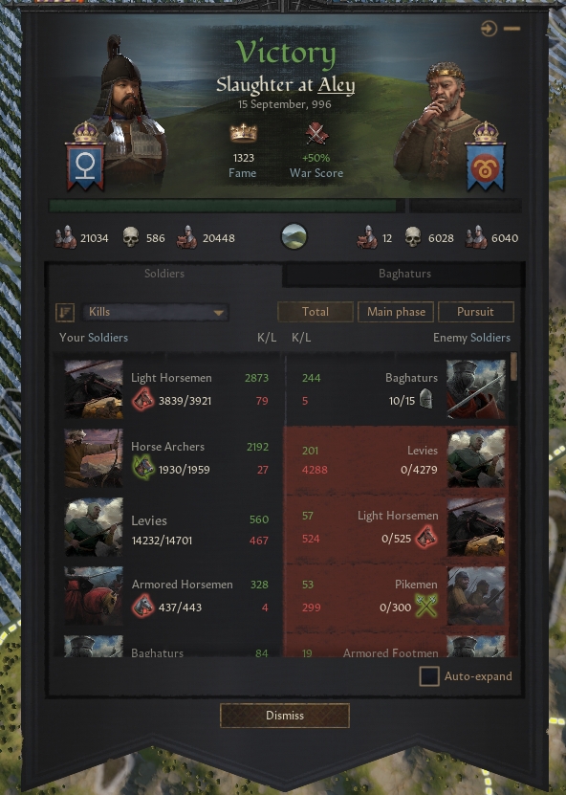Enable the Auto-expand checkbox
566x795 pixels.
pos(429,676)
